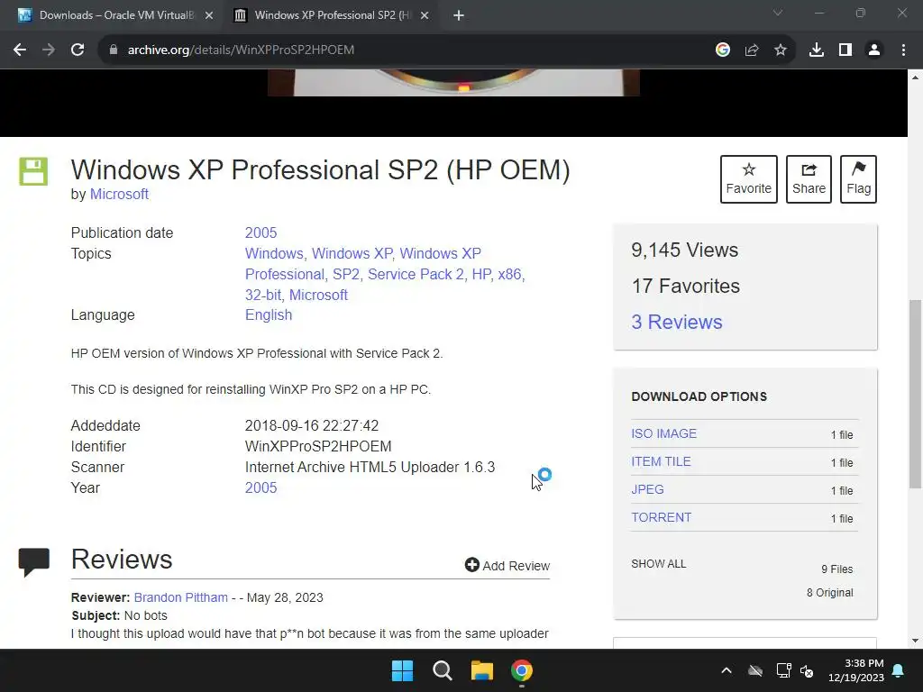Image resolution: width=923 pixels, height=692 pixels.
Task: Click the Google icon in address bar
Action: point(723,50)
